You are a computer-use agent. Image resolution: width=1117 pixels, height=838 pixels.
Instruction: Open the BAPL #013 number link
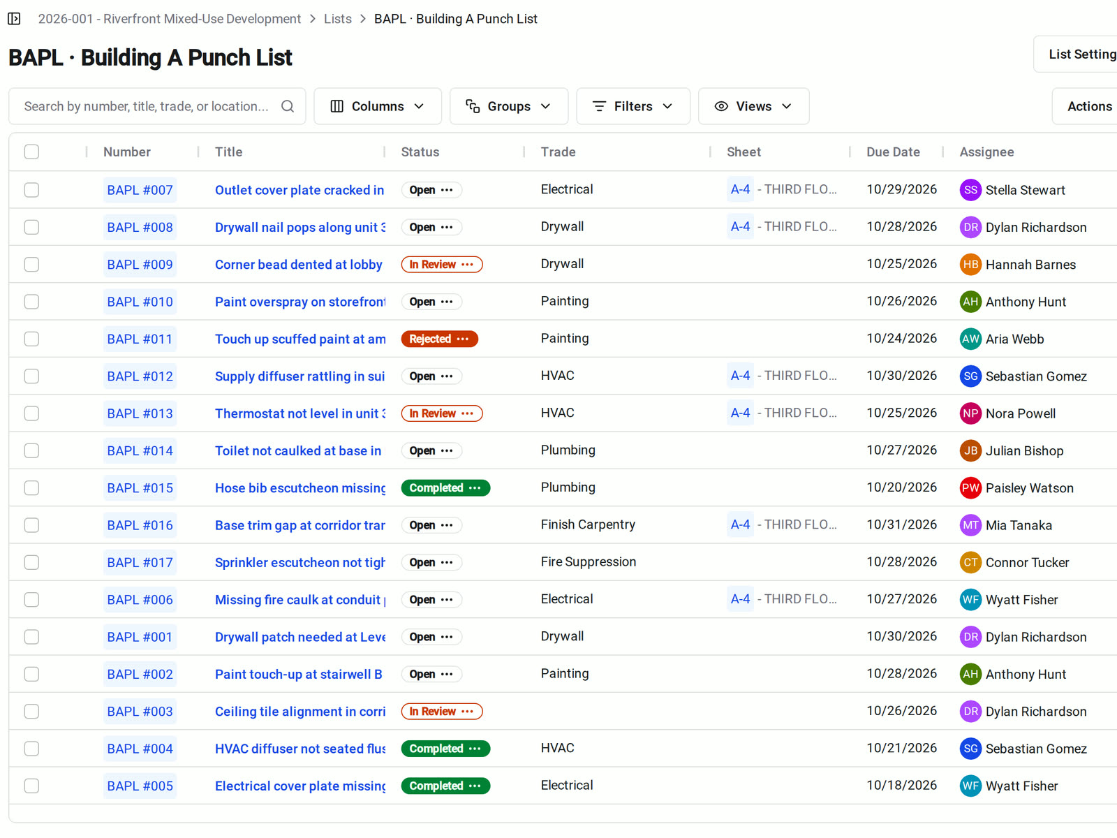coord(140,413)
